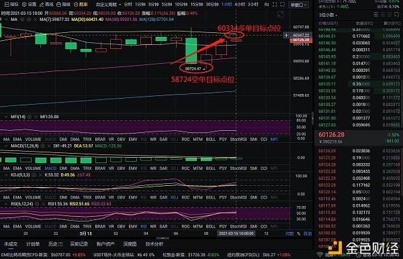The image size is (403, 259).
Task: Open the 计划单 planned orders tab
Action: (33, 244)
